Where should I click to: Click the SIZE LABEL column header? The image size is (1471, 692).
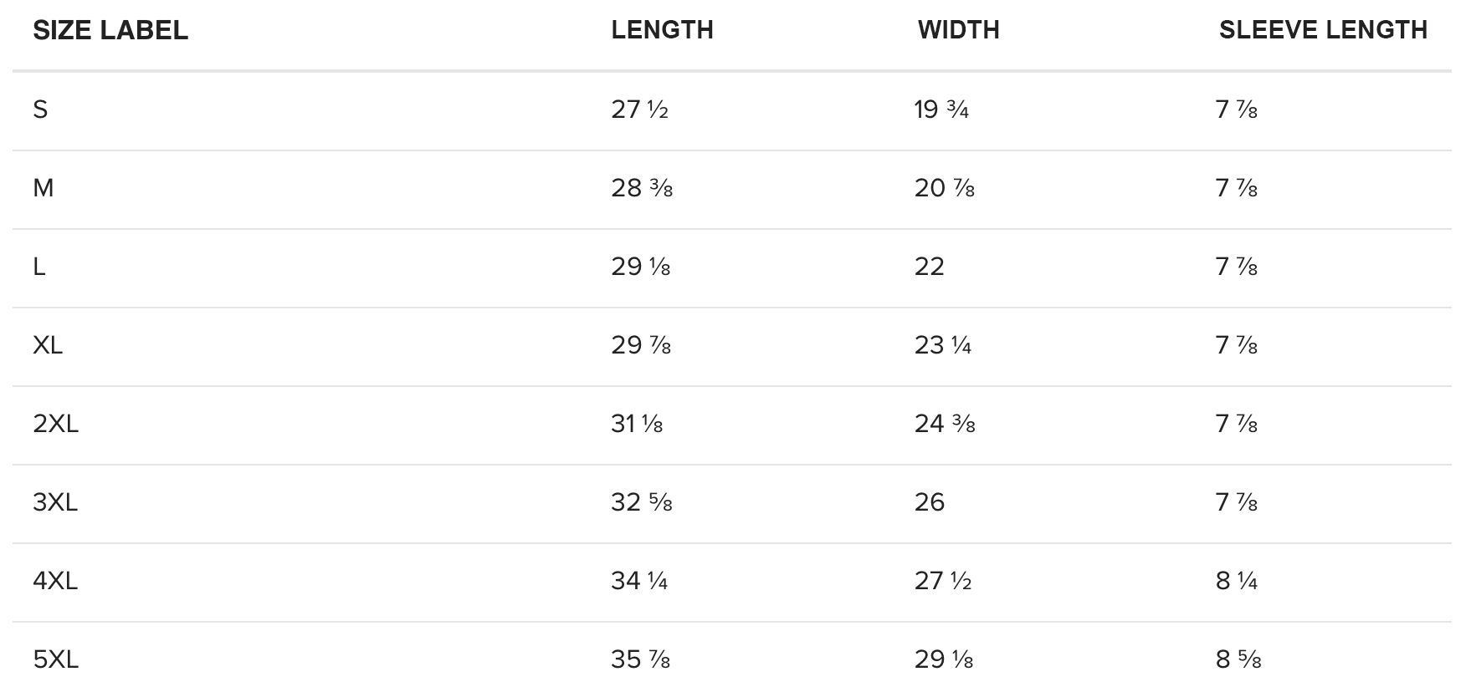[x=110, y=30]
